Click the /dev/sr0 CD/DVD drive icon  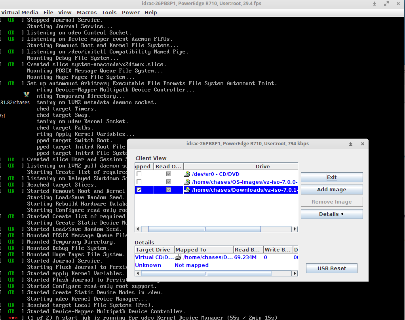click(187, 174)
